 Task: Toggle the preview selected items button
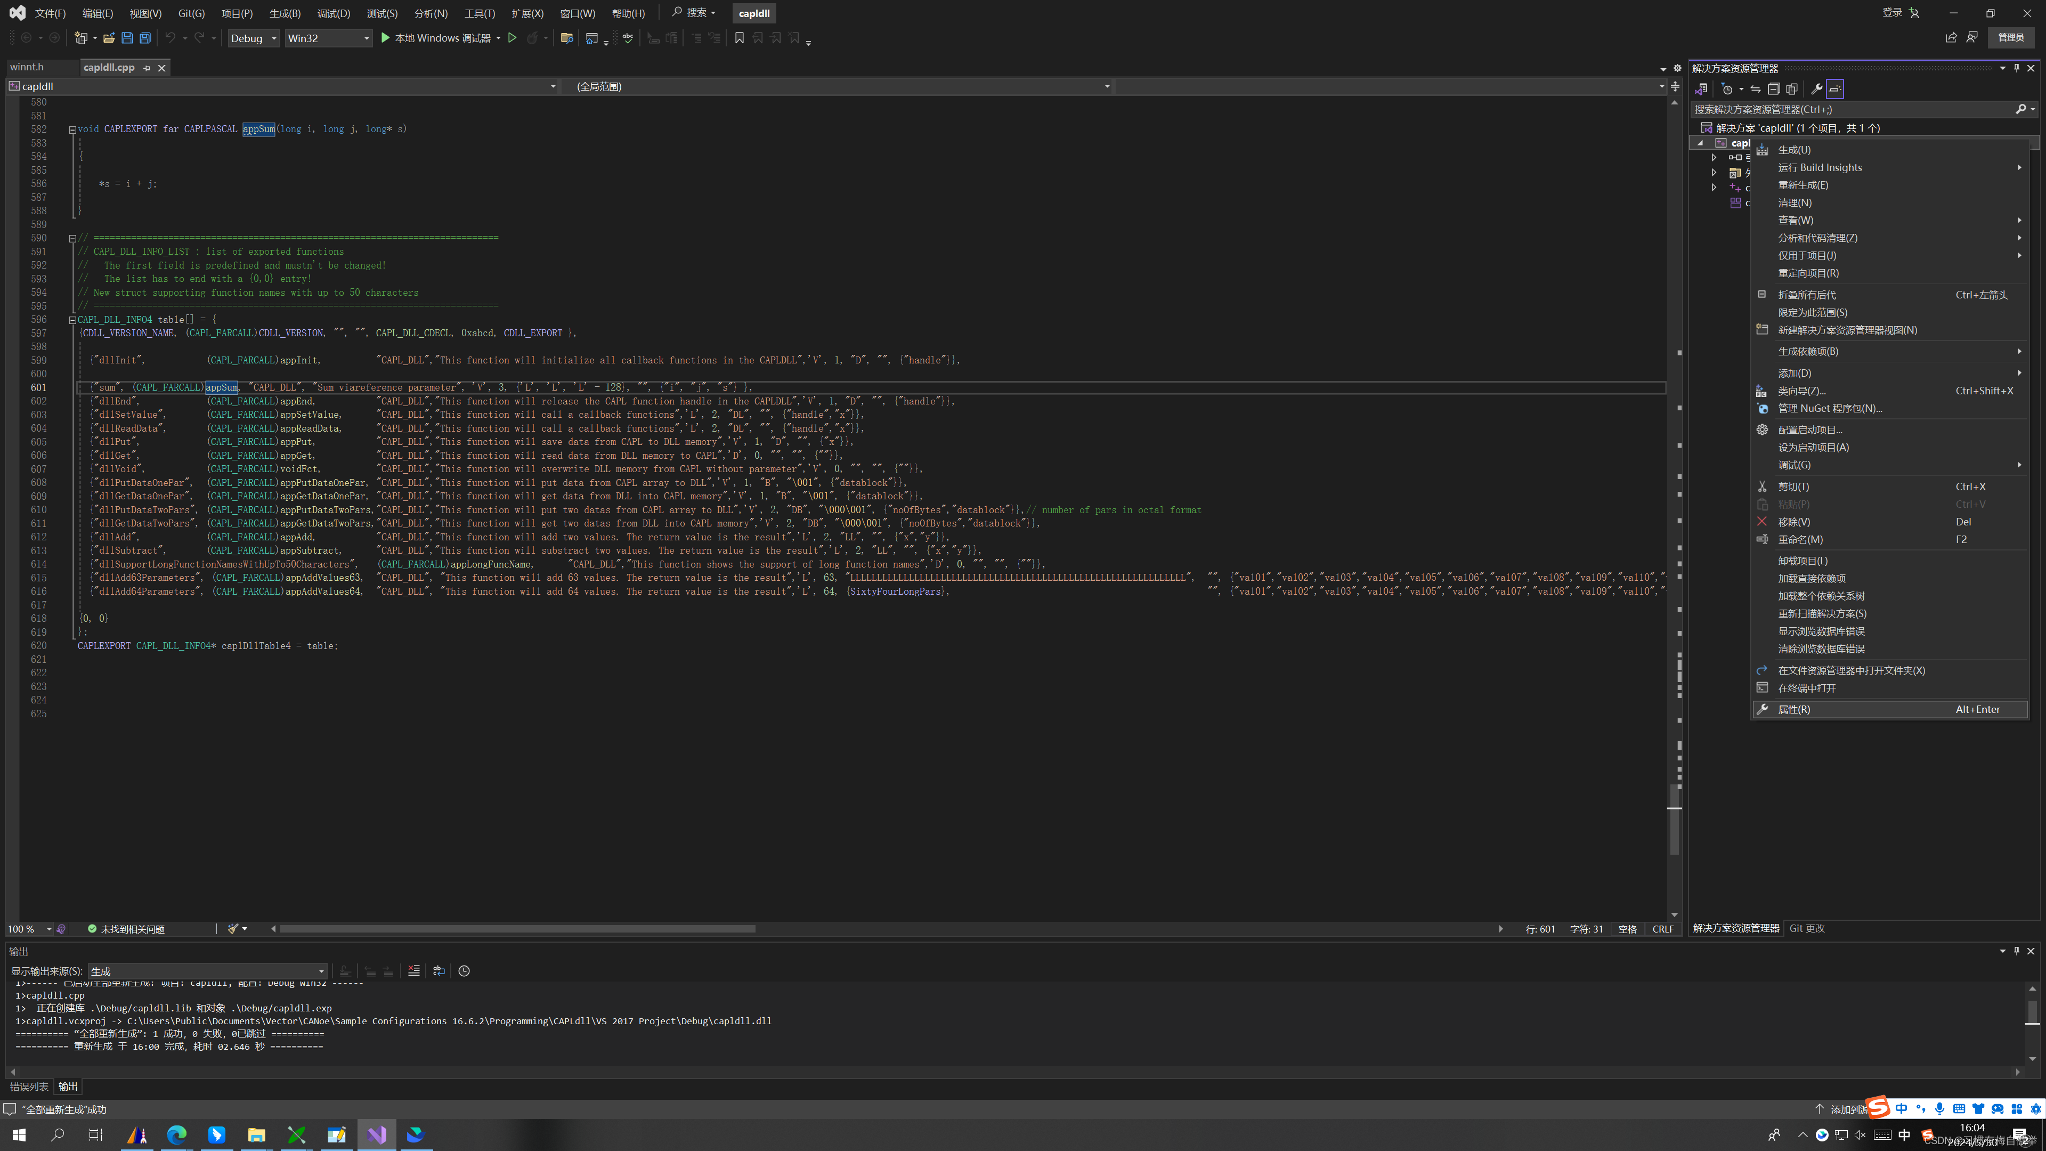coord(1834,89)
